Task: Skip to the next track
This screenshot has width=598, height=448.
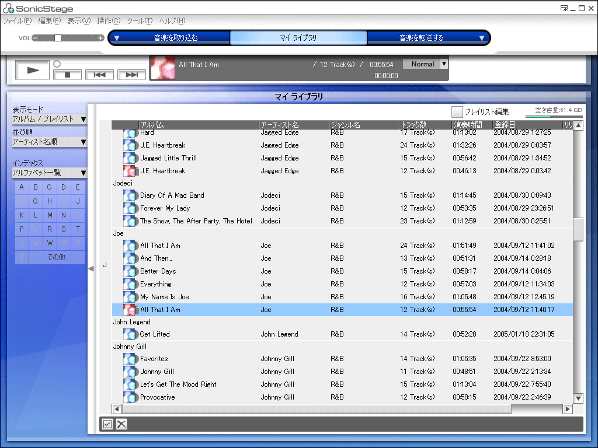Action: [131, 75]
